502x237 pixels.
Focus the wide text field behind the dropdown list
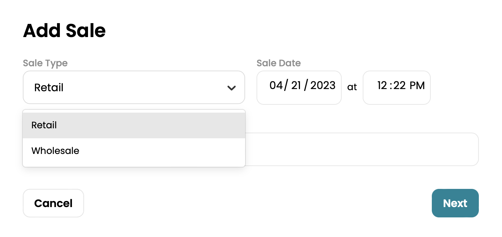(x=361, y=149)
